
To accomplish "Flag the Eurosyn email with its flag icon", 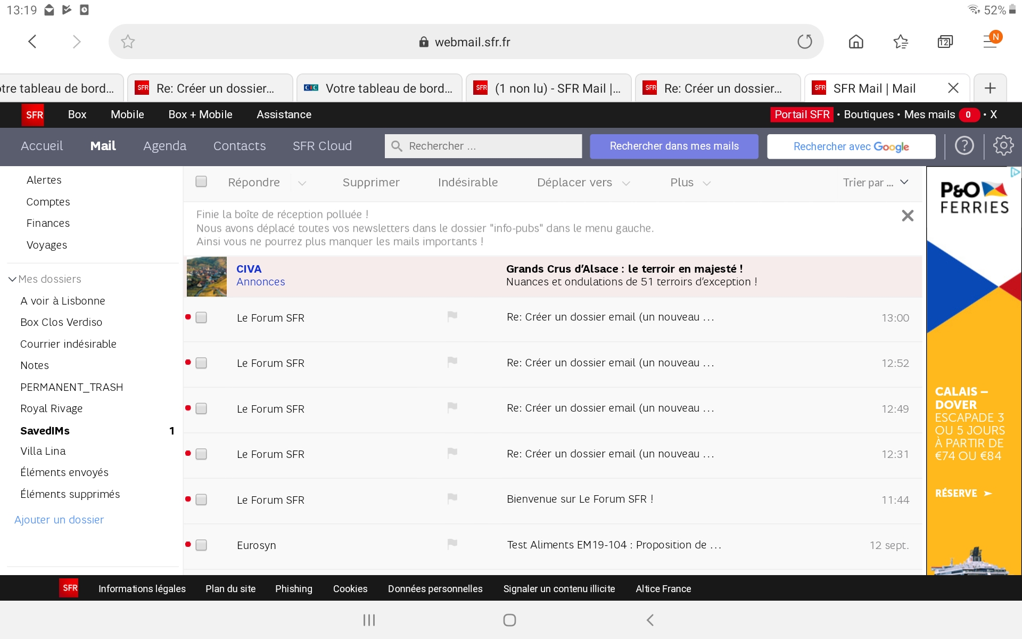I will pyautogui.click(x=452, y=544).
